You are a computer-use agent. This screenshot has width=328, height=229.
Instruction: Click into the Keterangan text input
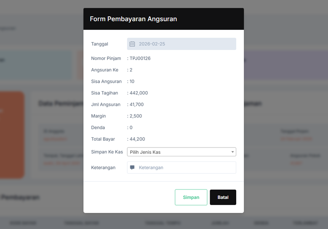[x=185, y=167]
